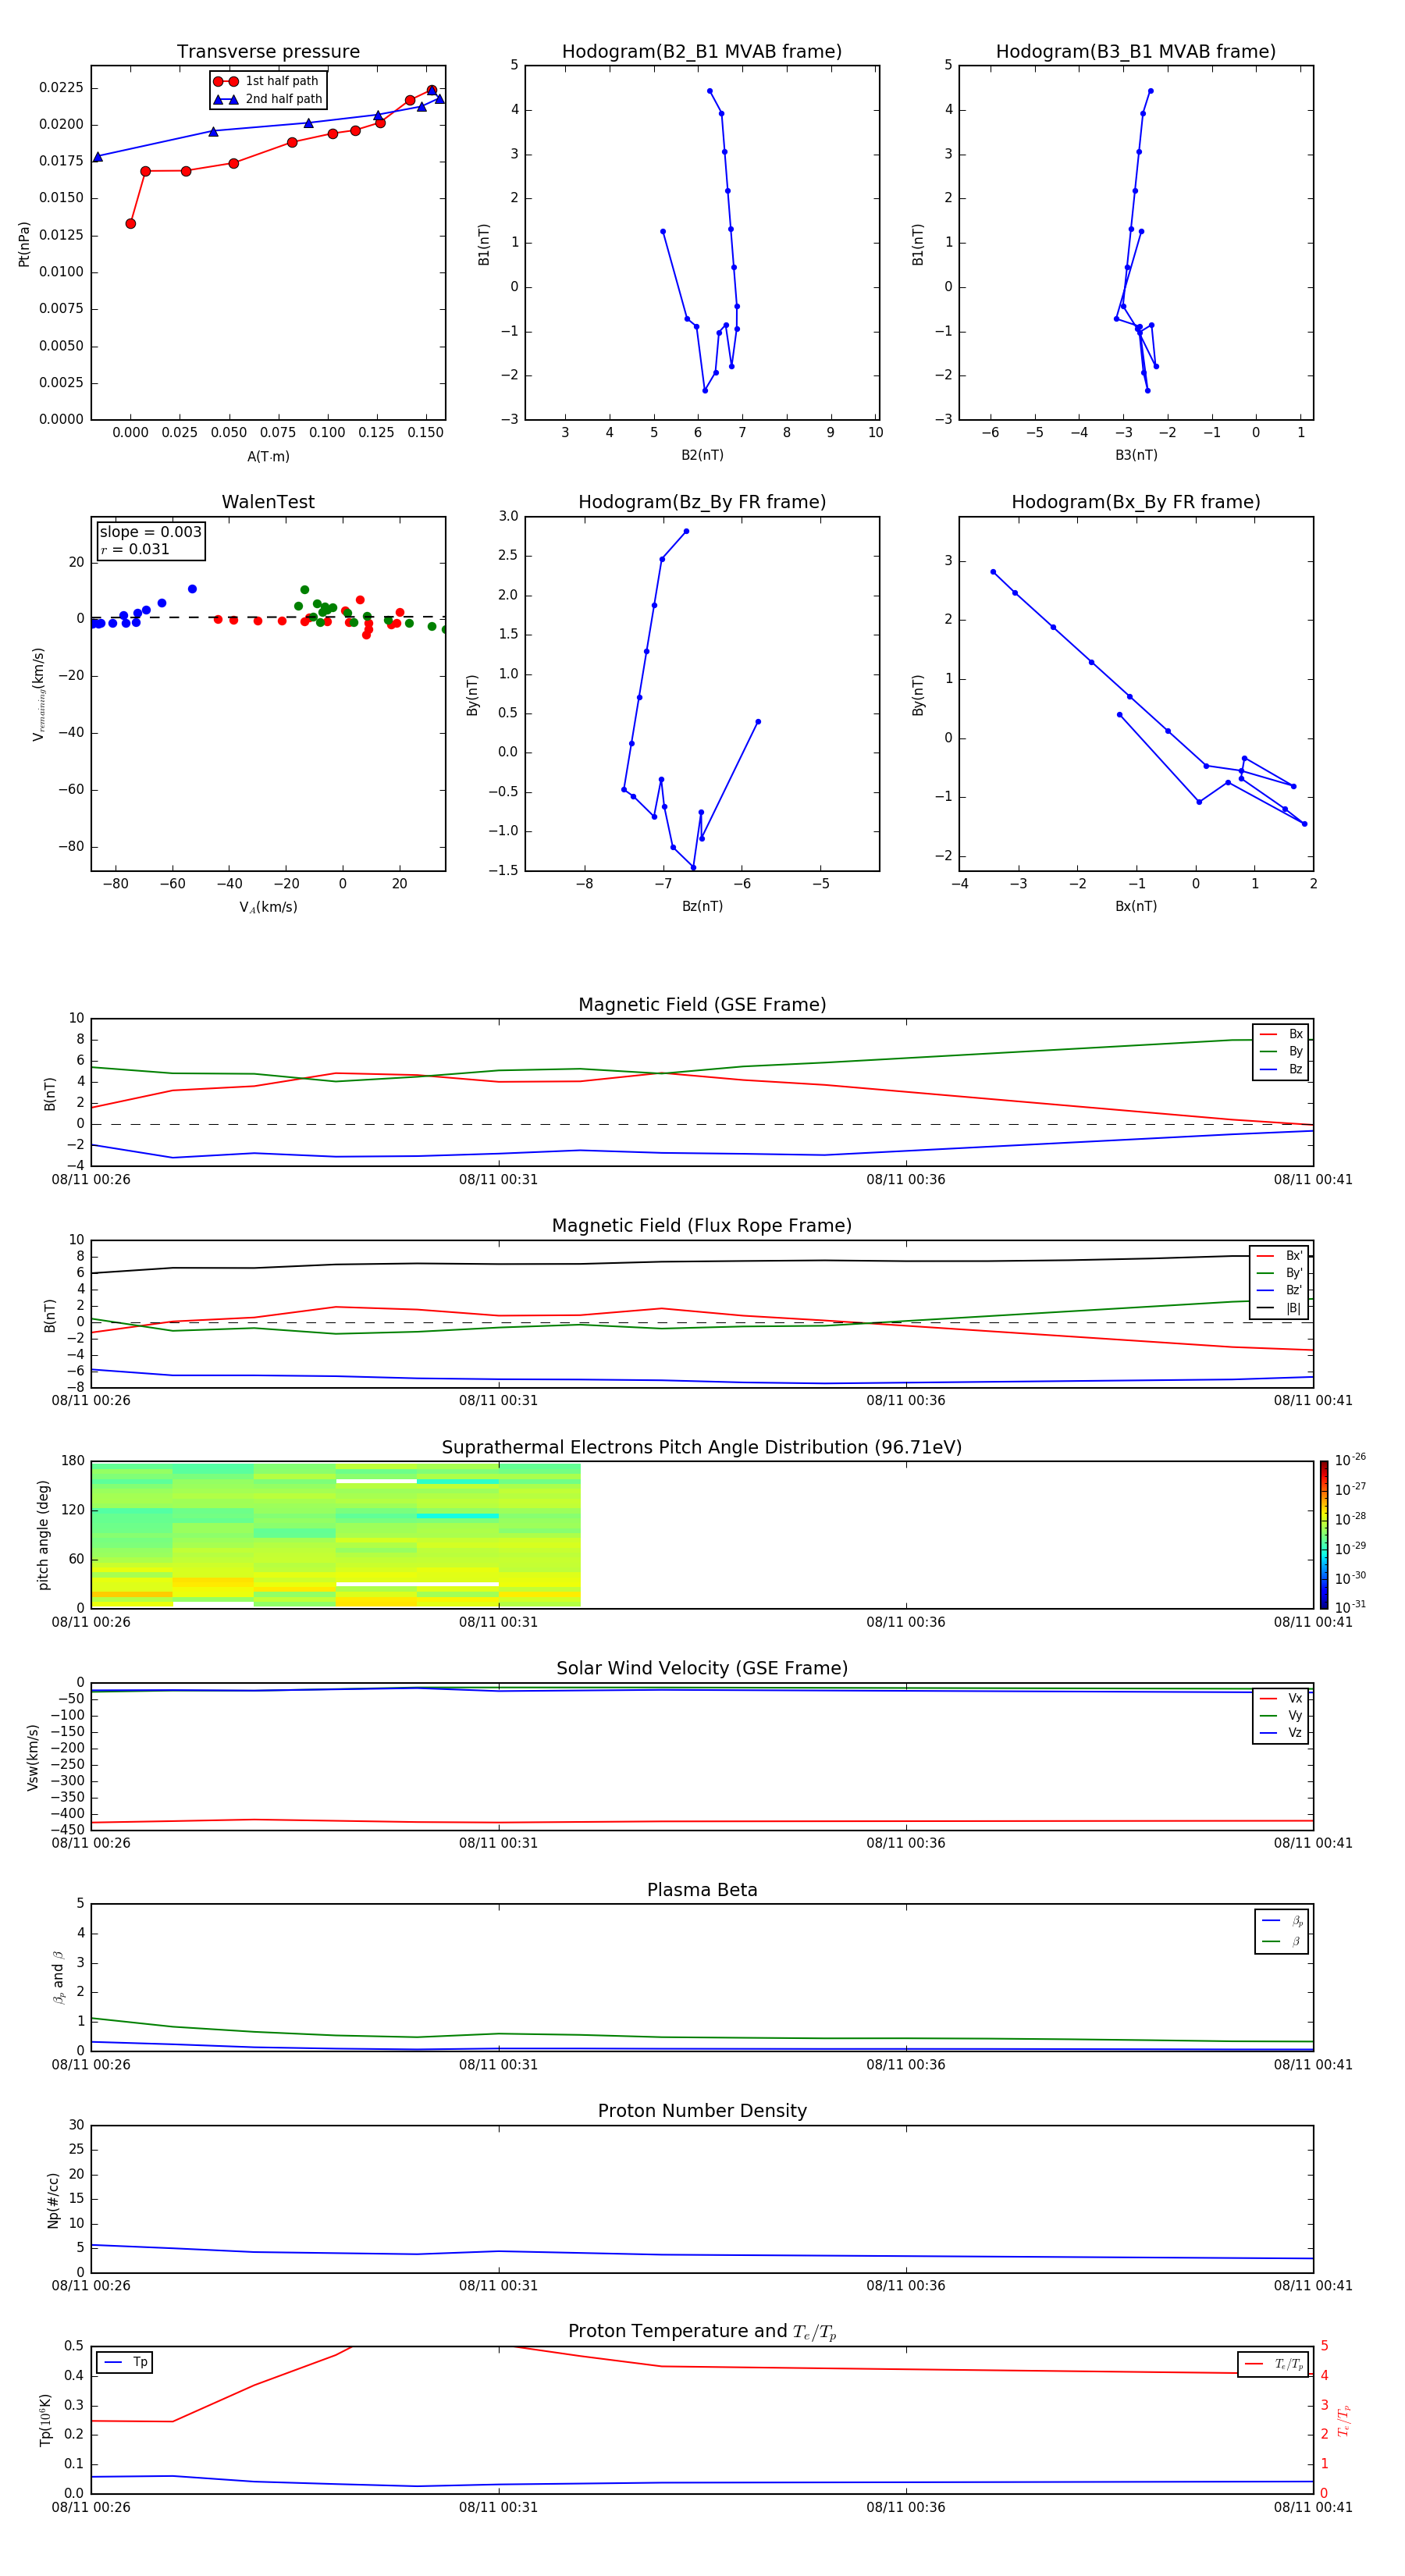1405x2576 pixels.
Task: Click the 'Magnetic Field (Flux Rope Frame)' title
Action: (x=702, y=1226)
